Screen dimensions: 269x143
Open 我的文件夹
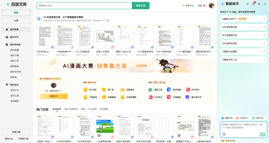tap(16, 72)
